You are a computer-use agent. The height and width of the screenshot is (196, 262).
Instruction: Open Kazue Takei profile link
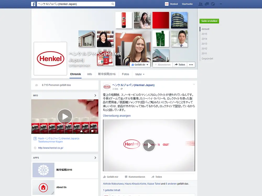[154, 184]
